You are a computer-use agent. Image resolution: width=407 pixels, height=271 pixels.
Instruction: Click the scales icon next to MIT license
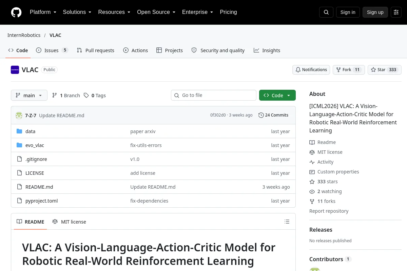312,152
